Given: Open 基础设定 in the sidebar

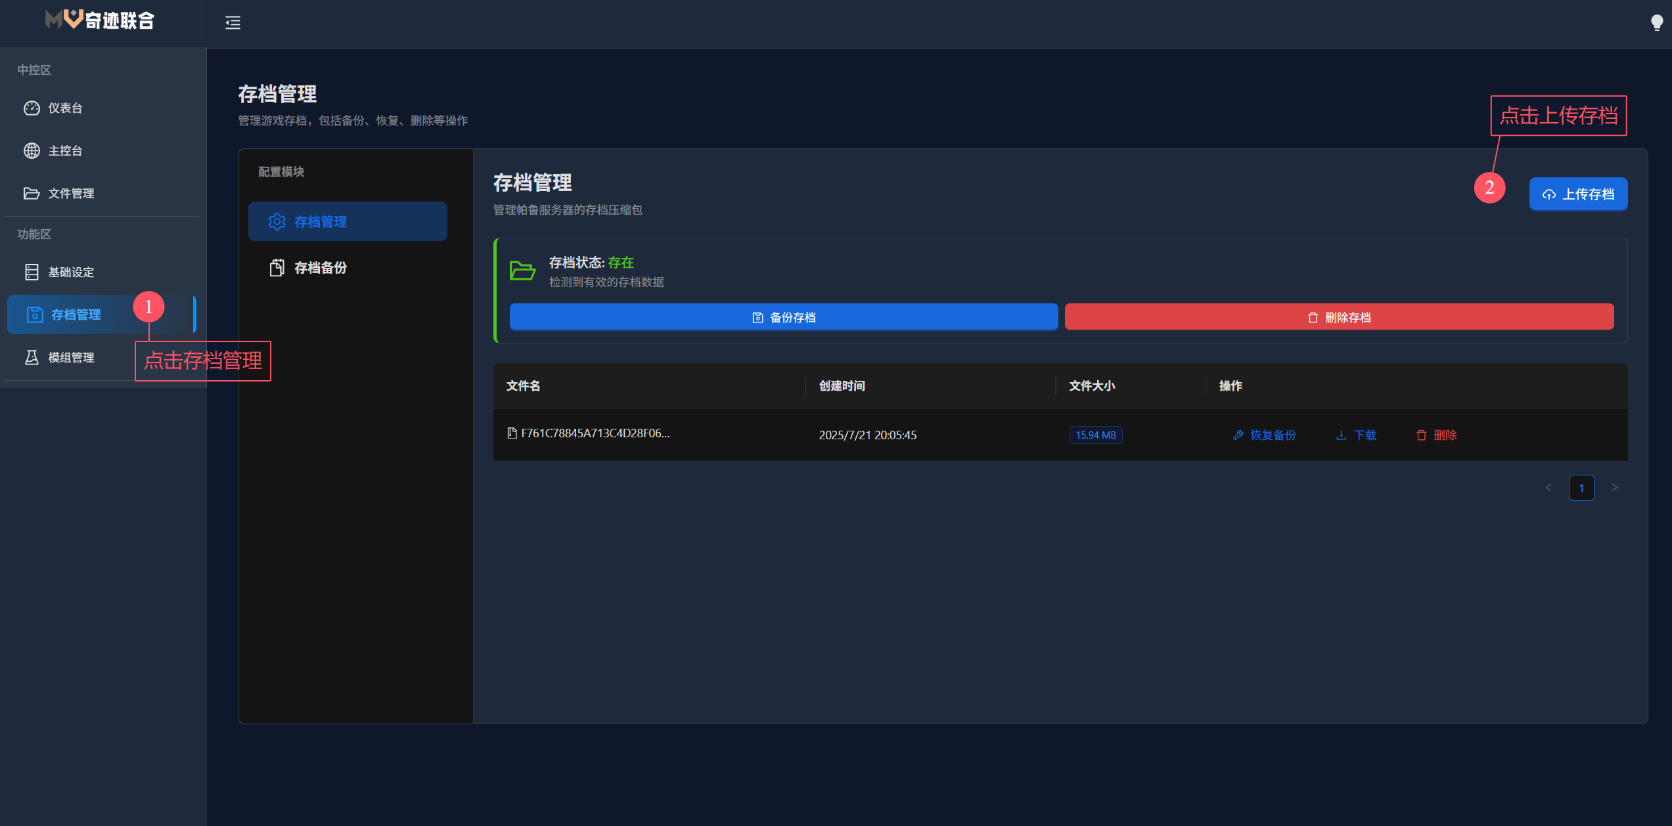Looking at the screenshot, I should pyautogui.click(x=102, y=272).
